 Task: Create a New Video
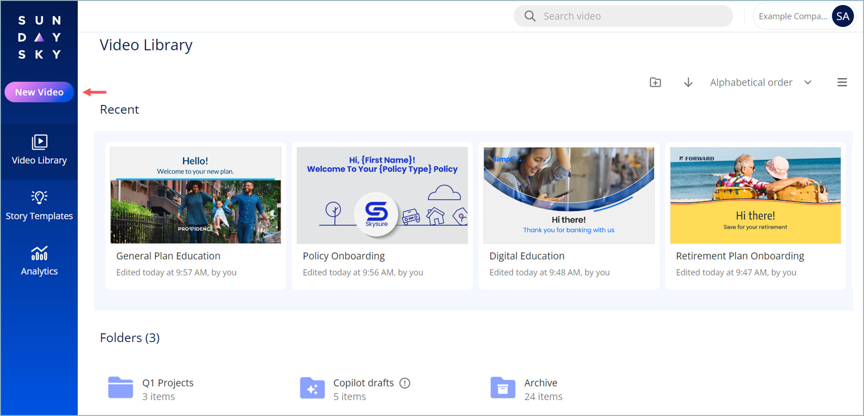[39, 92]
